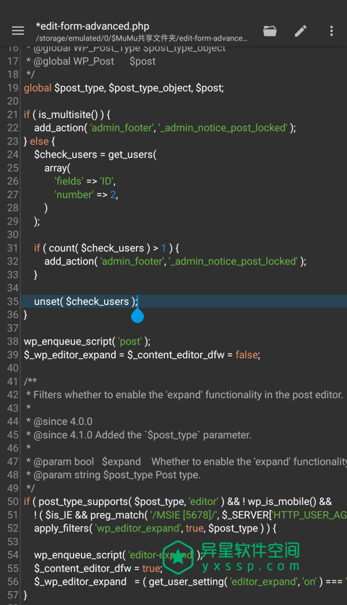Tap the *edit-form-advanced.php file title
Screen dimensions: 347x605
[x=93, y=26]
